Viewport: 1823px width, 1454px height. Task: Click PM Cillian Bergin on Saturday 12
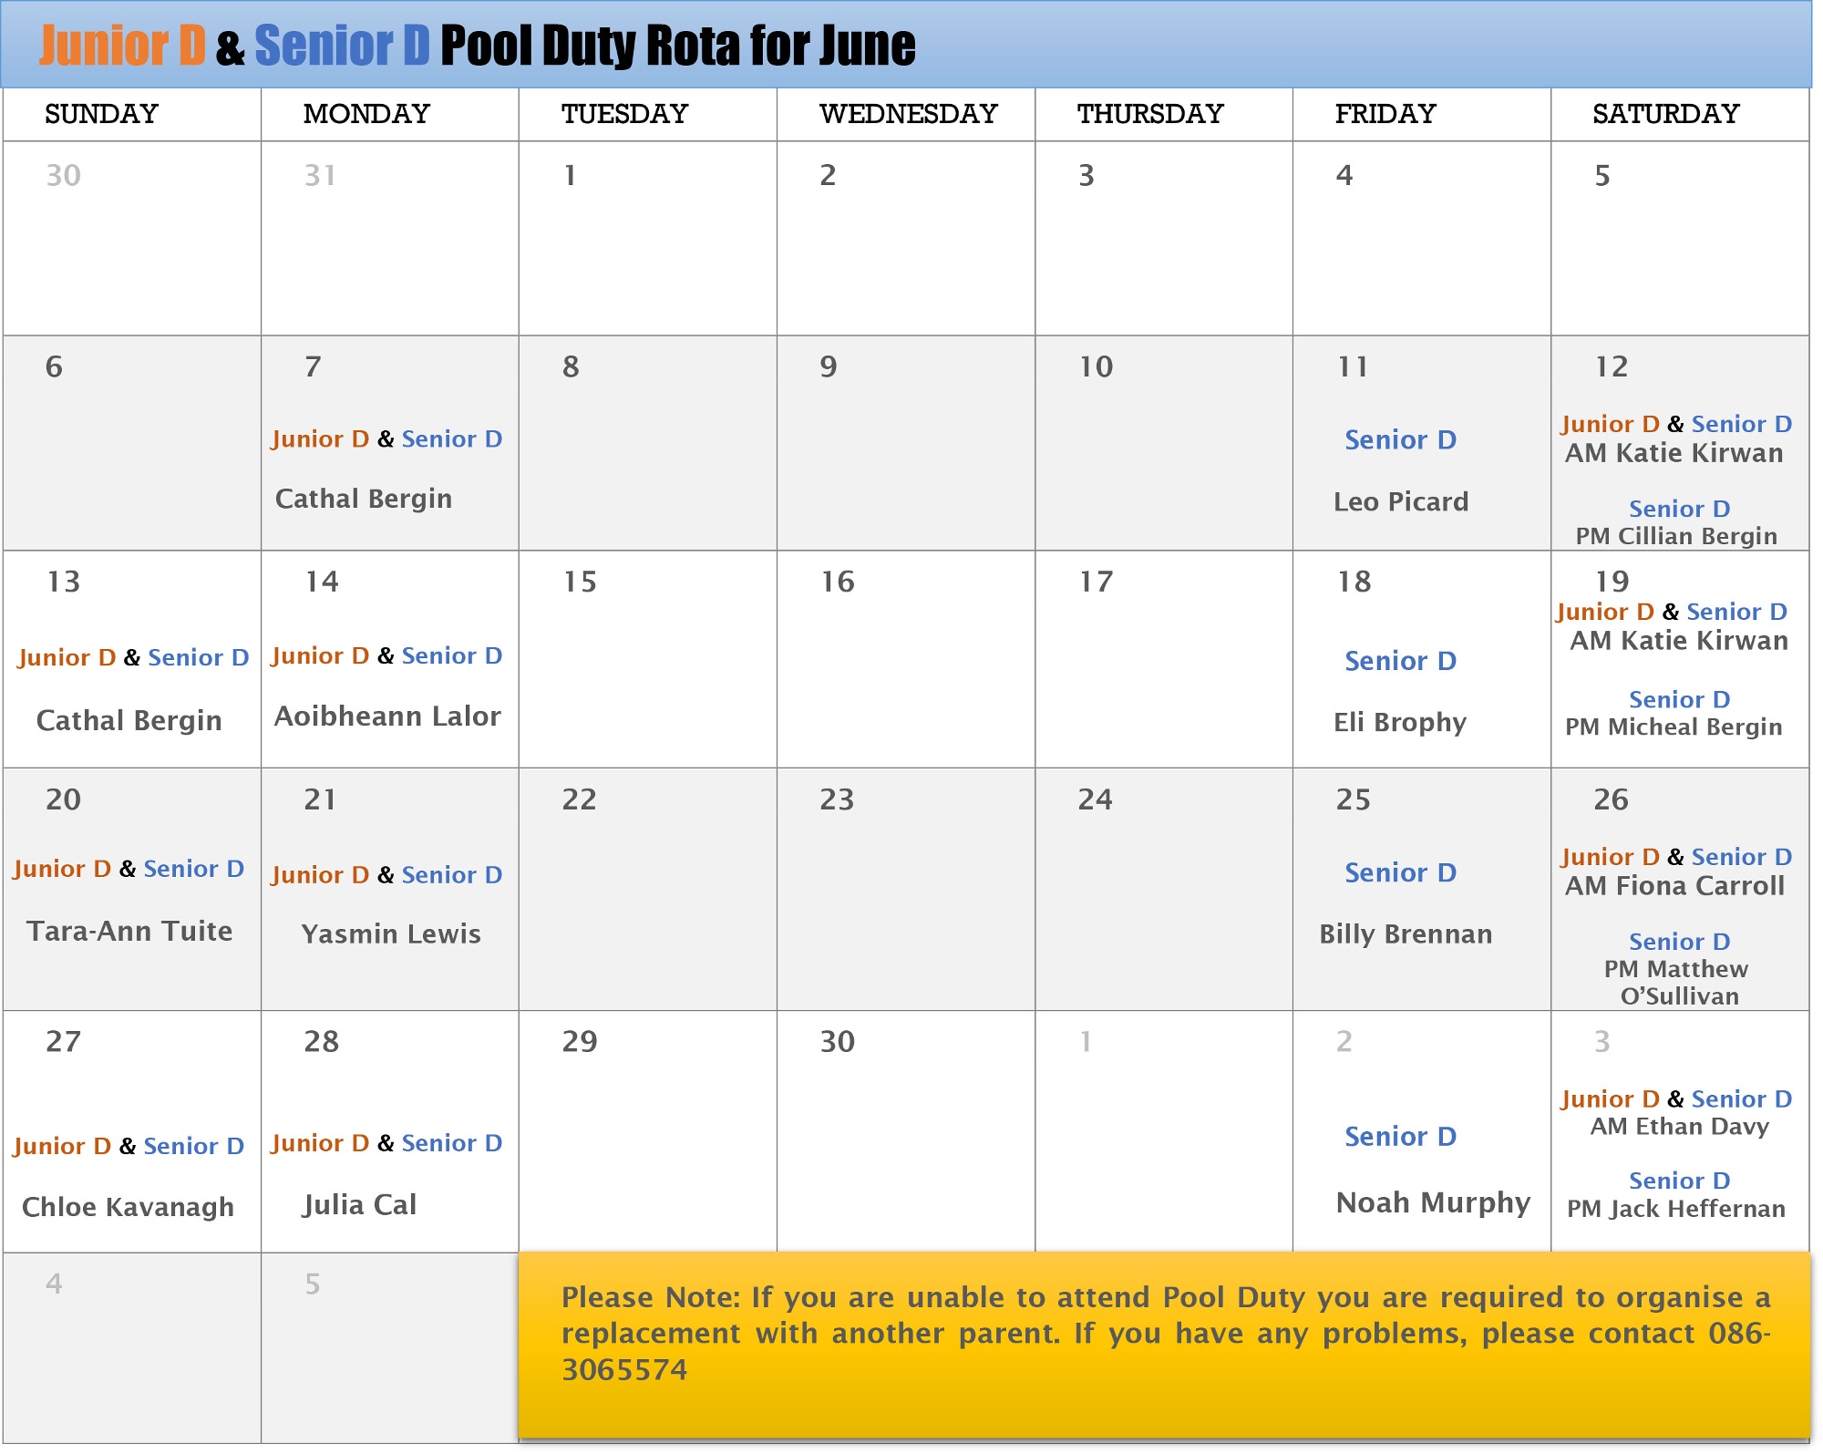click(1676, 536)
